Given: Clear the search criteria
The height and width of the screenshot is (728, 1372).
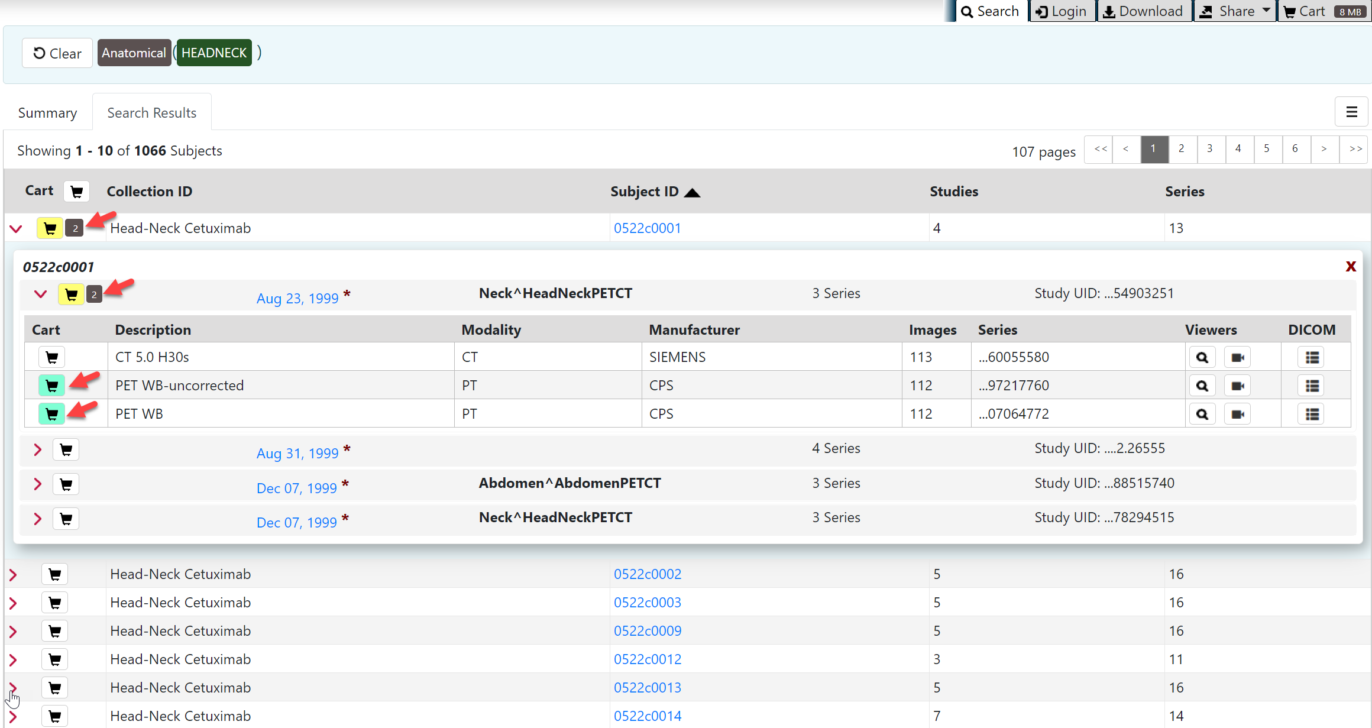Looking at the screenshot, I should click(57, 53).
